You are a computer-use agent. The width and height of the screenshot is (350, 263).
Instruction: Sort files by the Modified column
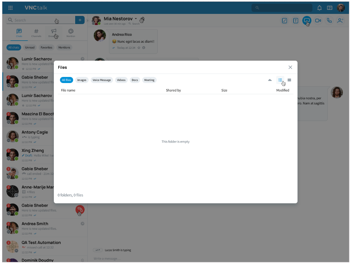(282, 90)
